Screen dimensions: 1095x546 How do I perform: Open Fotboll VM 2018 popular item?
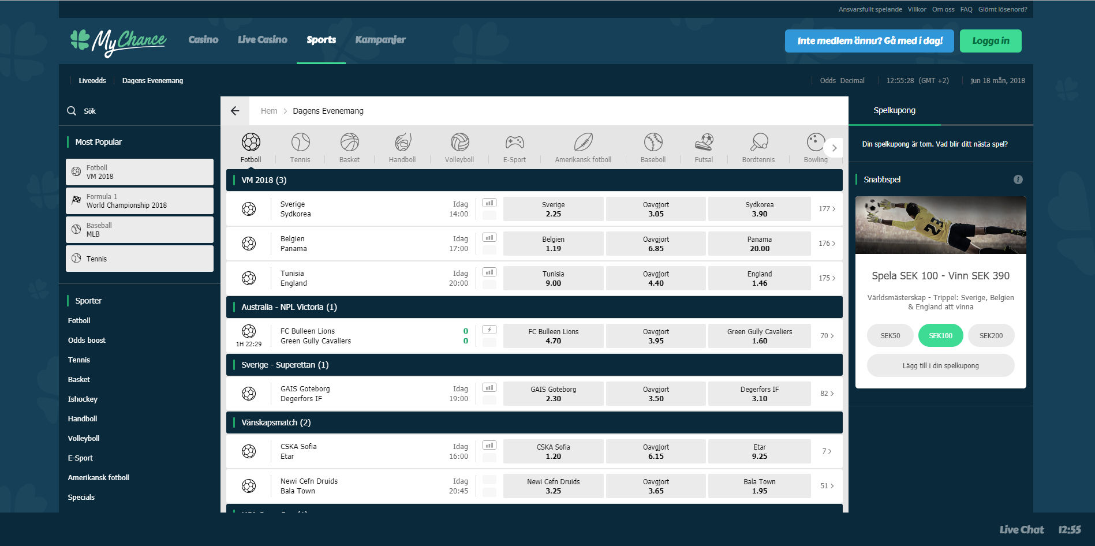coord(140,172)
